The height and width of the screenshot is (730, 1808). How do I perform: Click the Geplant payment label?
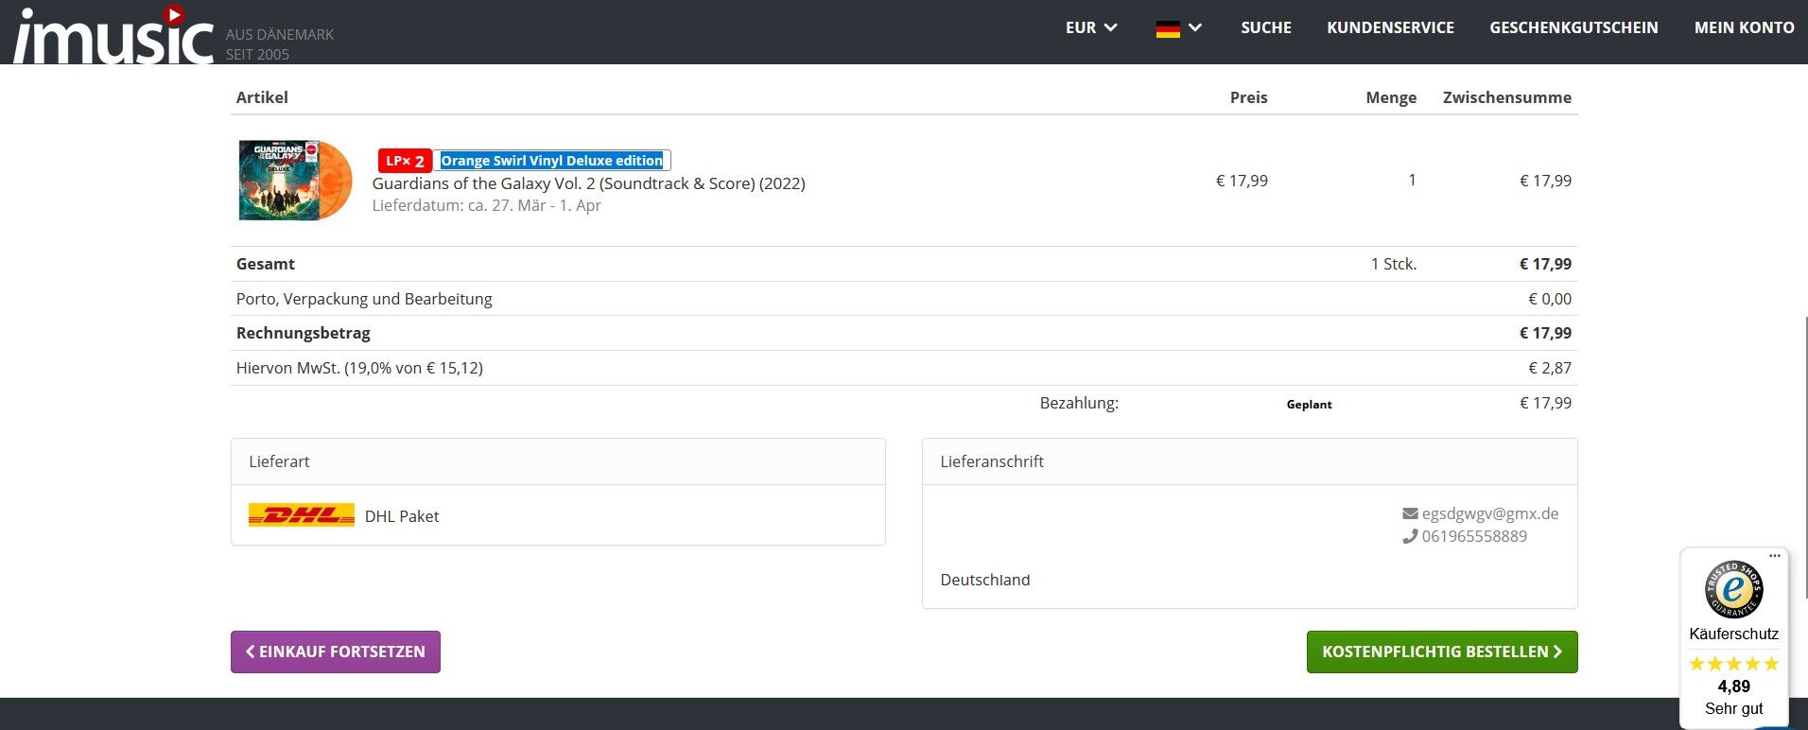[1309, 404]
